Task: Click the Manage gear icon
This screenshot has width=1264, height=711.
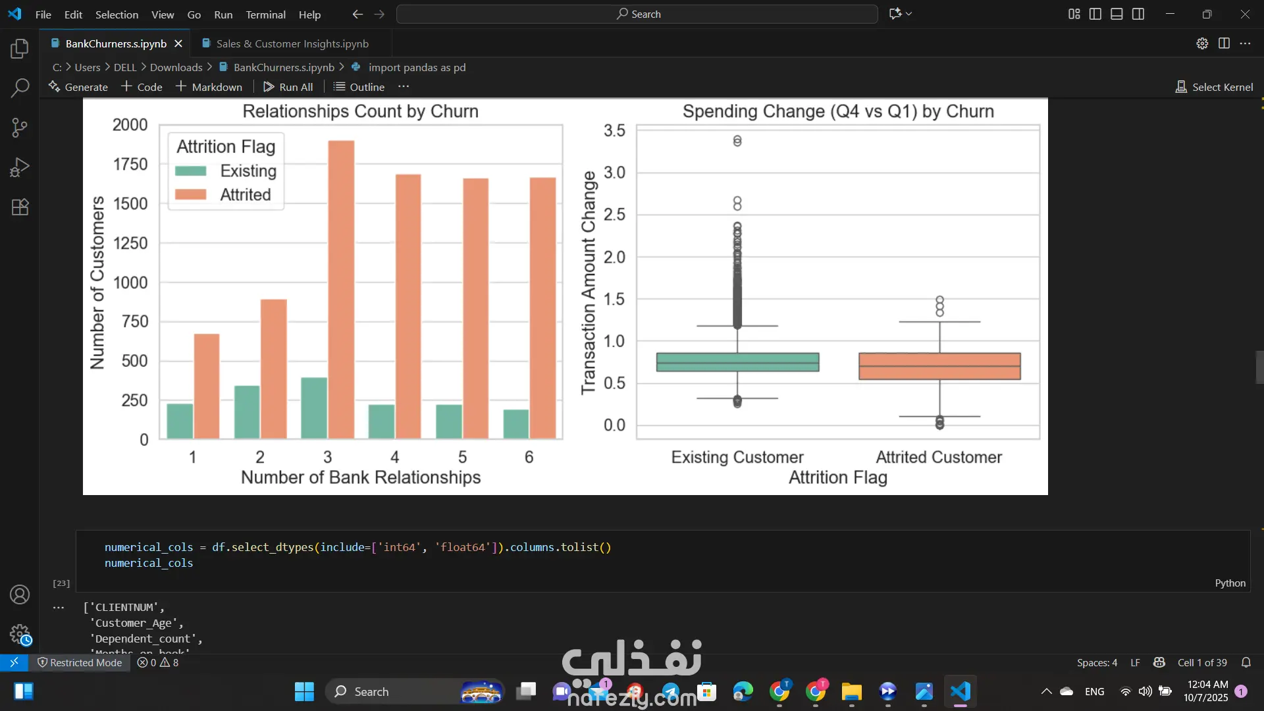Action: coord(20,635)
